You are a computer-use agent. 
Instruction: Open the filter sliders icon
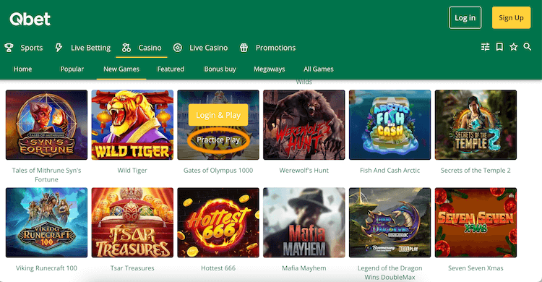pos(486,47)
